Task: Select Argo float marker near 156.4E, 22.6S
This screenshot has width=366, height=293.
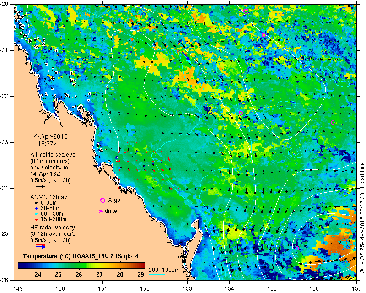Action: click(x=333, y=122)
